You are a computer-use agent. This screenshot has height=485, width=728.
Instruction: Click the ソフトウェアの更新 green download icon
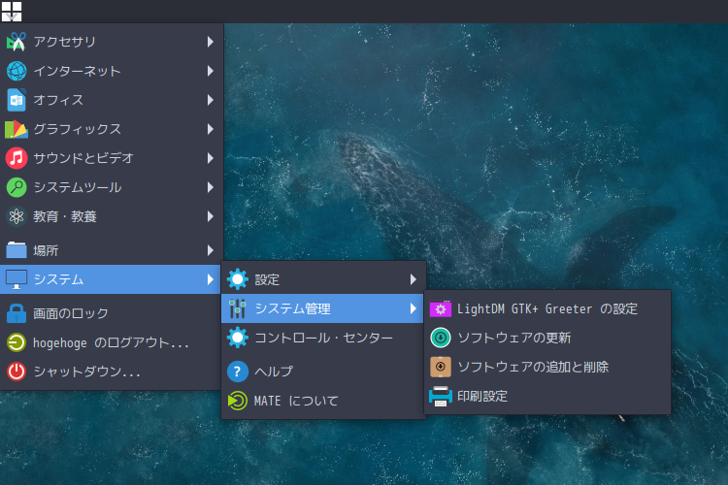click(x=441, y=338)
